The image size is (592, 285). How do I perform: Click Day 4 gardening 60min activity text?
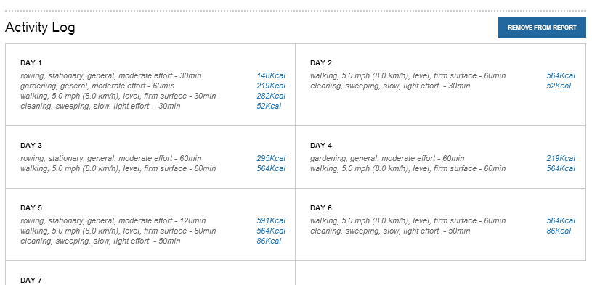[387, 158]
